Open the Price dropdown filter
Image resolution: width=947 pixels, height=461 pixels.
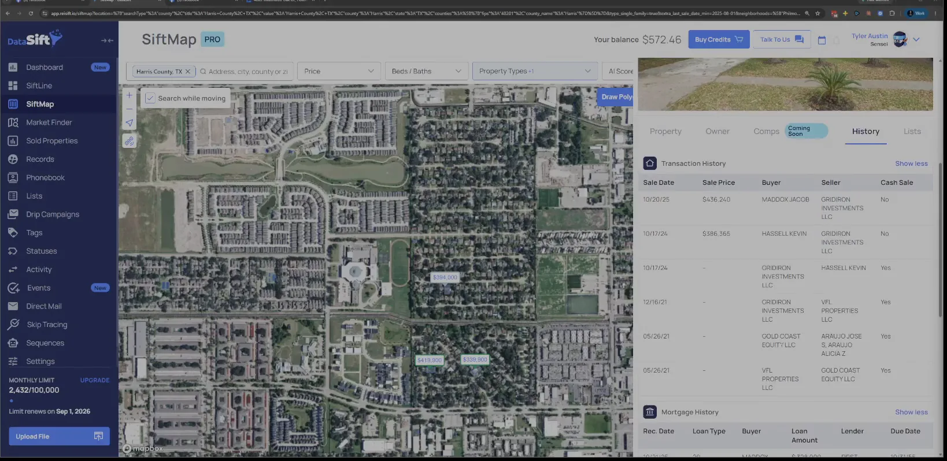pyautogui.click(x=339, y=71)
